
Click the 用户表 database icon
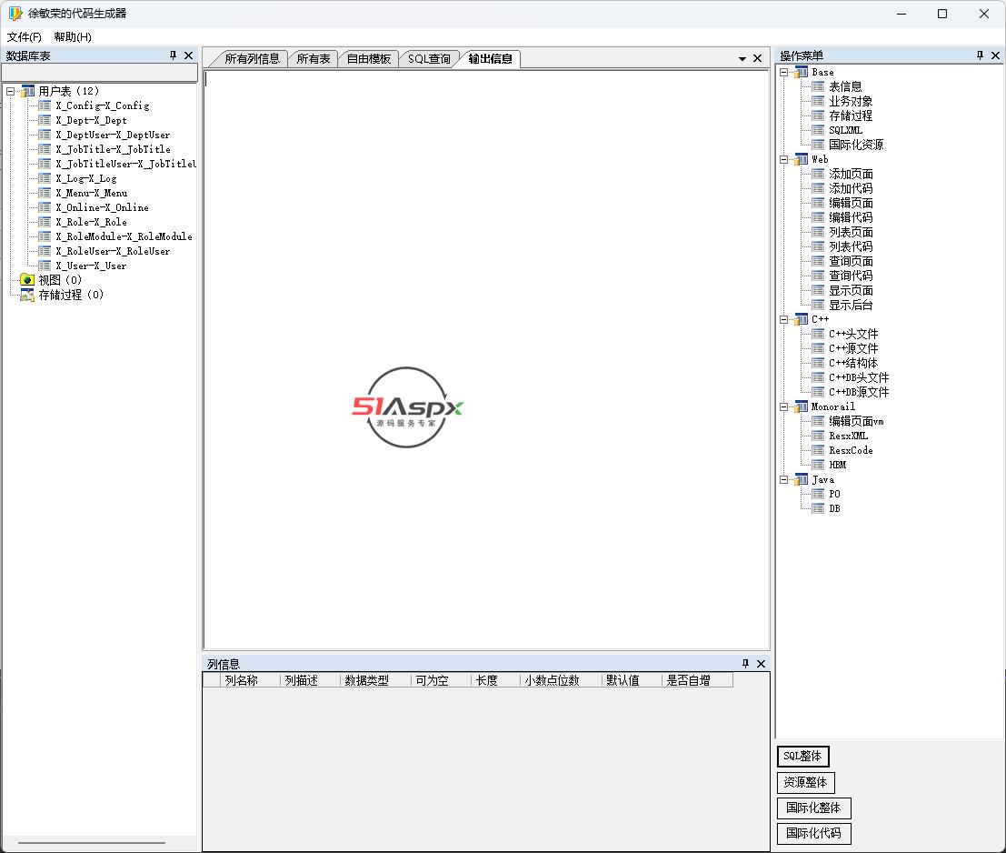tap(27, 91)
